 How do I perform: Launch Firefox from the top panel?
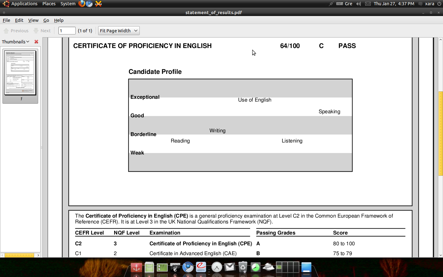[x=82, y=4]
